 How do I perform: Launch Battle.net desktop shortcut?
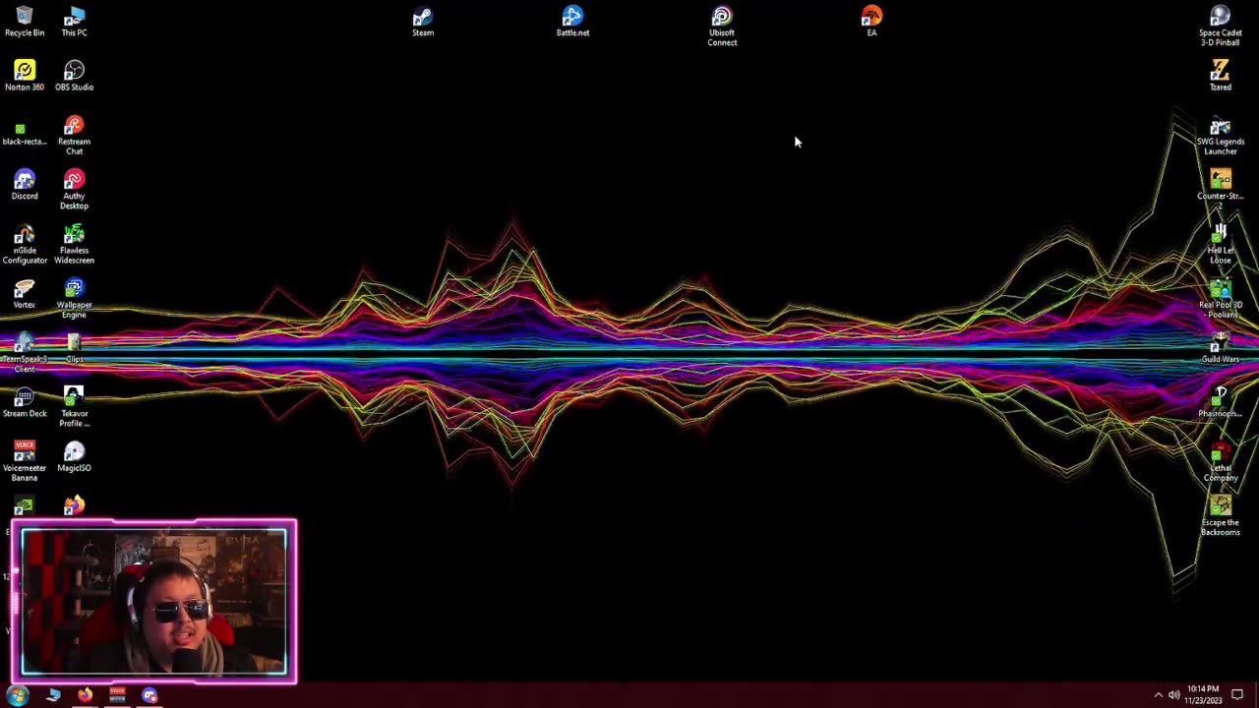572,22
